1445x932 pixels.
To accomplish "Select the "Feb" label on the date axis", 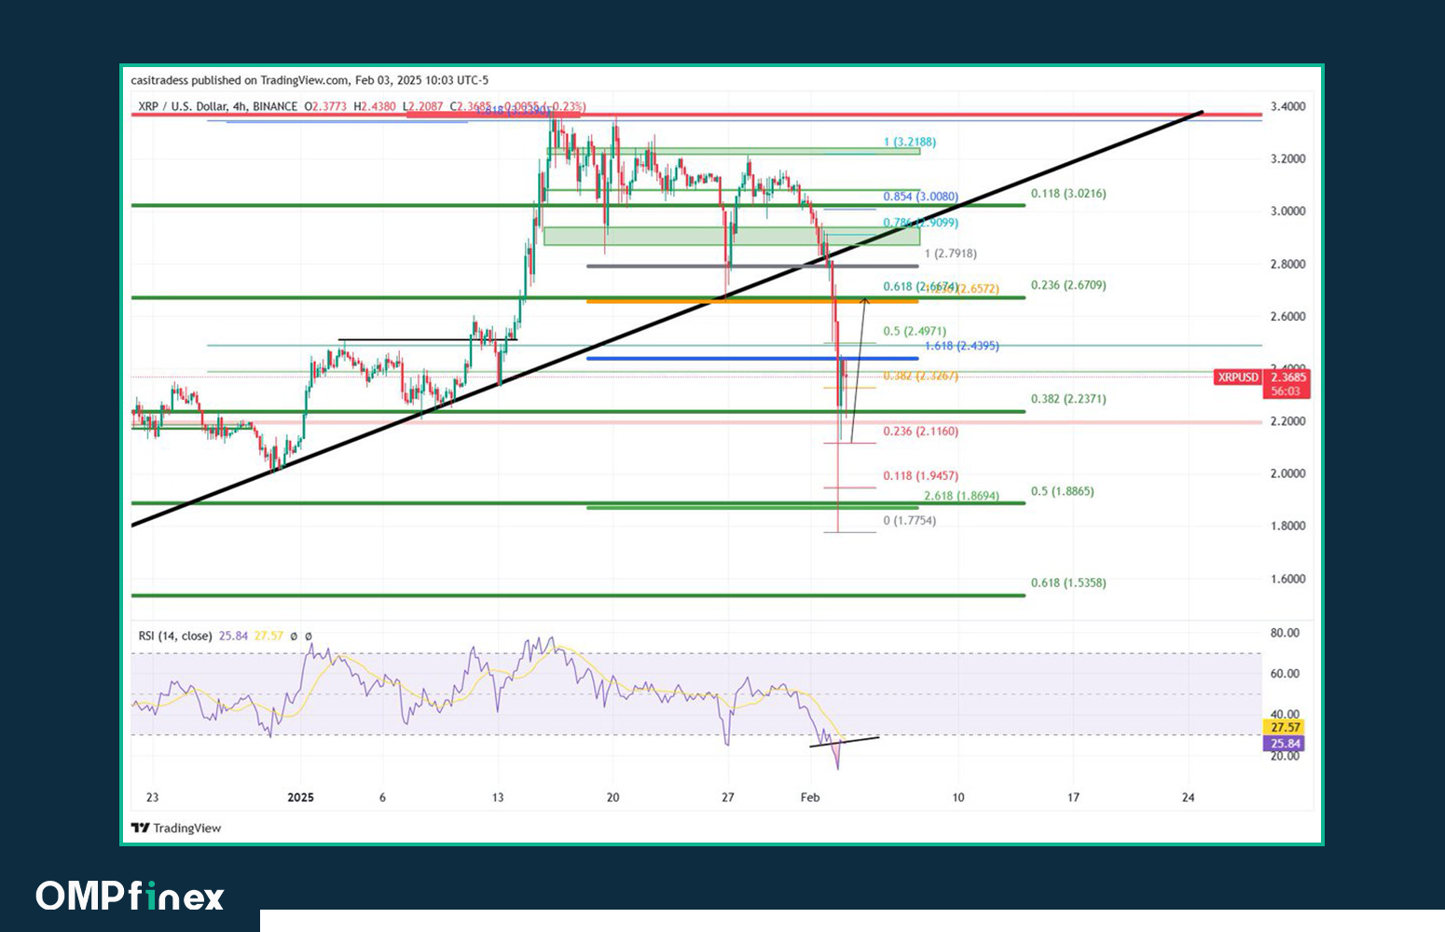I will [810, 798].
